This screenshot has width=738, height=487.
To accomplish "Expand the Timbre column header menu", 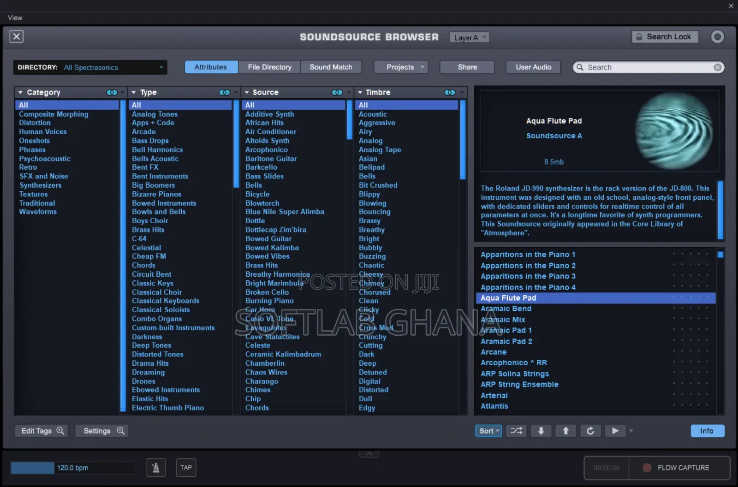I will pyautogui.click(x=461, y=92).
